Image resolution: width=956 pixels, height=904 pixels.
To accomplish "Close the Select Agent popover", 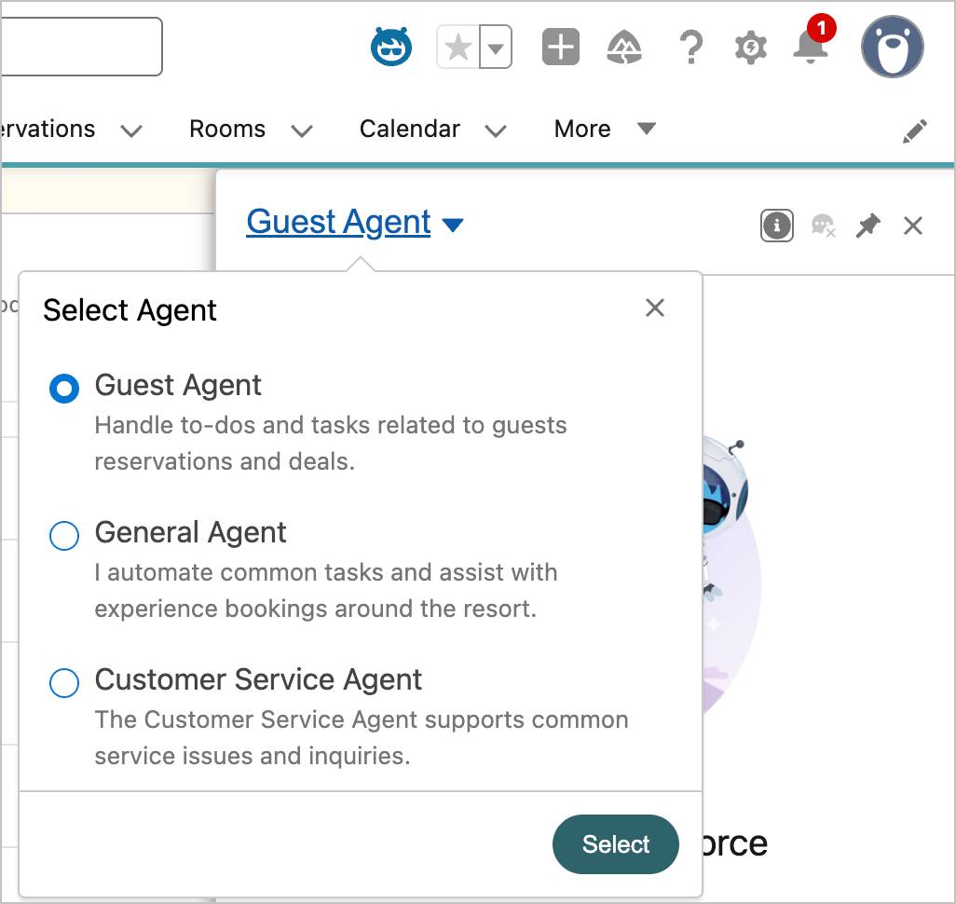I will (x=655, y=308).
